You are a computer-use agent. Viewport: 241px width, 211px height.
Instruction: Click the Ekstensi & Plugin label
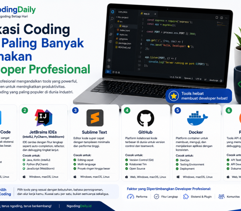click(201, 197)
